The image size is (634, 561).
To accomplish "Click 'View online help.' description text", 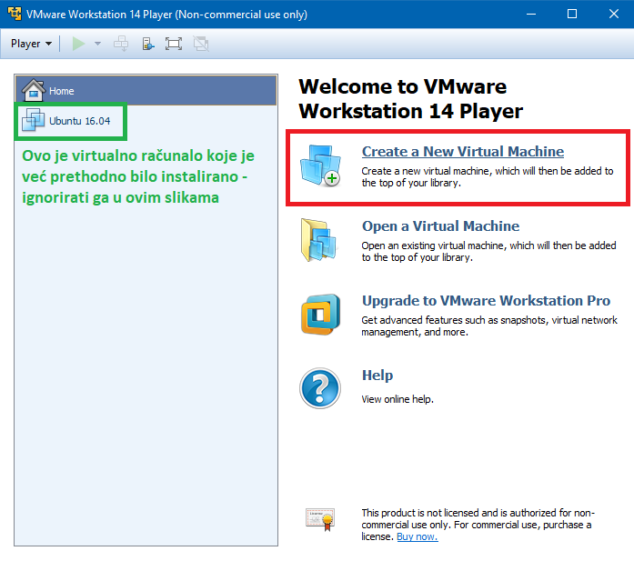I will point(398,399).
